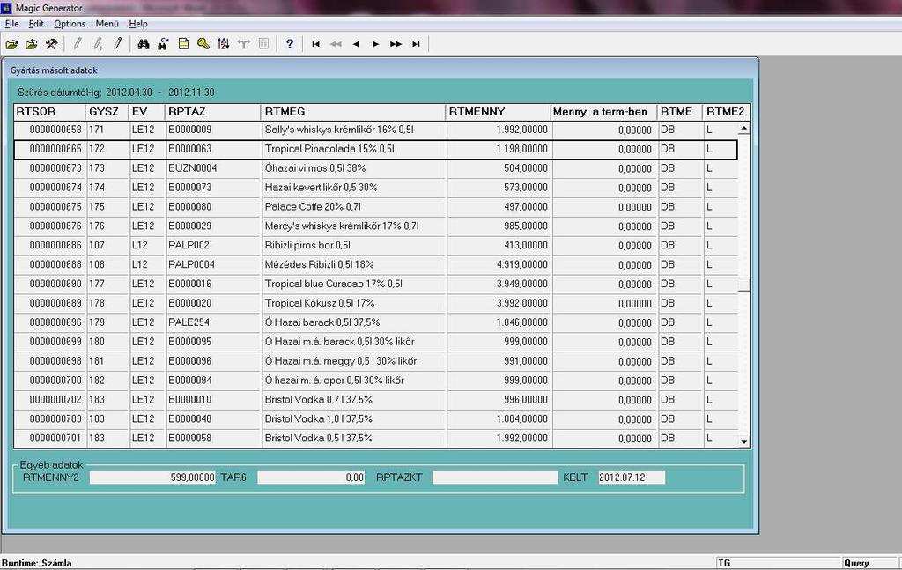The width and height of the screenshot is (902, 570).
Task: Click the binoculars locate icon
Action: 144,44
